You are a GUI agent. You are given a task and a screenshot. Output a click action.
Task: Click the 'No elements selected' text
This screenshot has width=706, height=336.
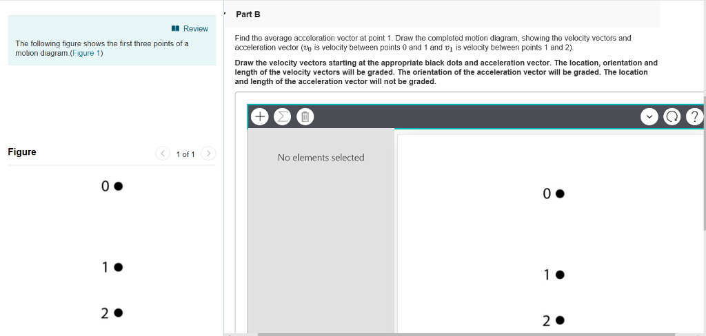tap(321, 158)
